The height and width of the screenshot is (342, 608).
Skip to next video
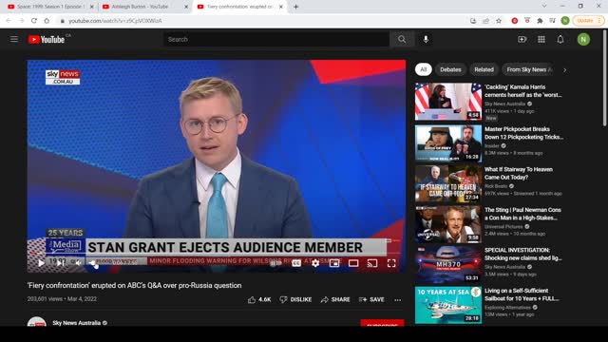pyautogui.click(x=61, y=263)
